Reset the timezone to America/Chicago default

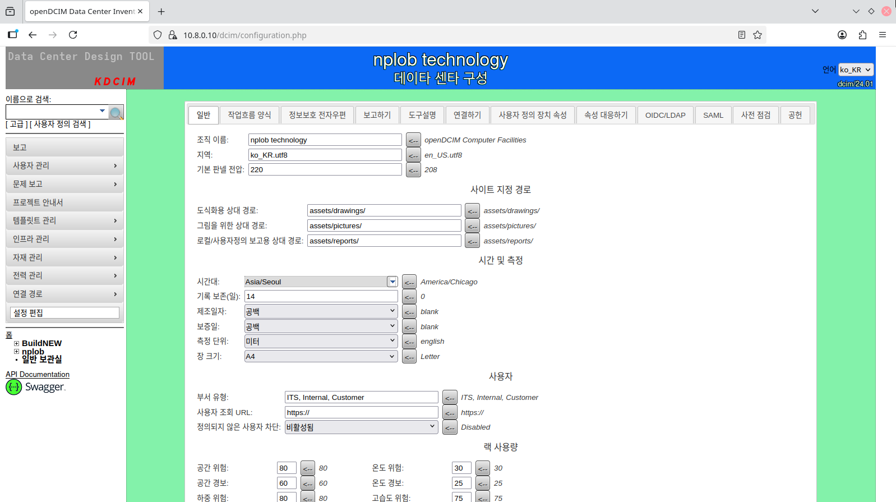409,282
